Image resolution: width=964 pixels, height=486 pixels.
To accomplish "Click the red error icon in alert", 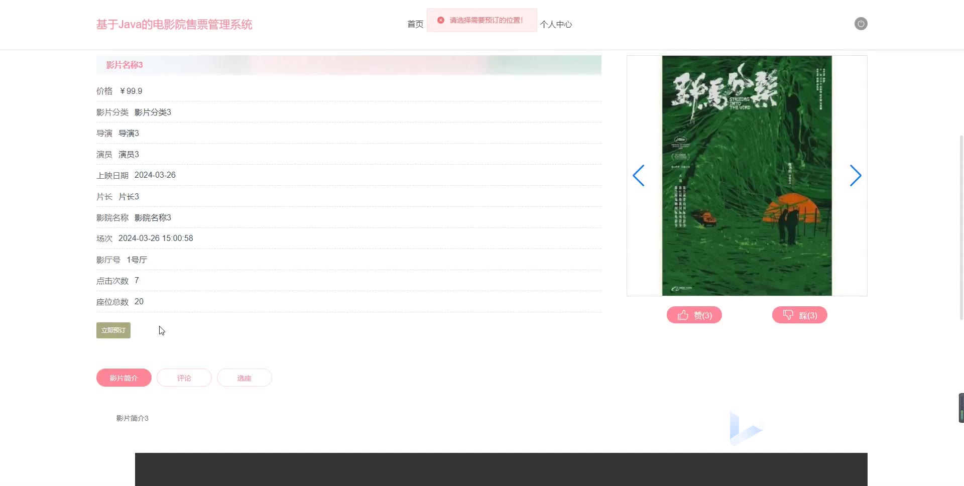I will pos(441,20).
